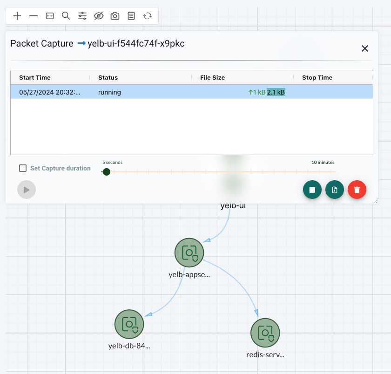Click the Packet Capture resize handle corner

(376, 201)
